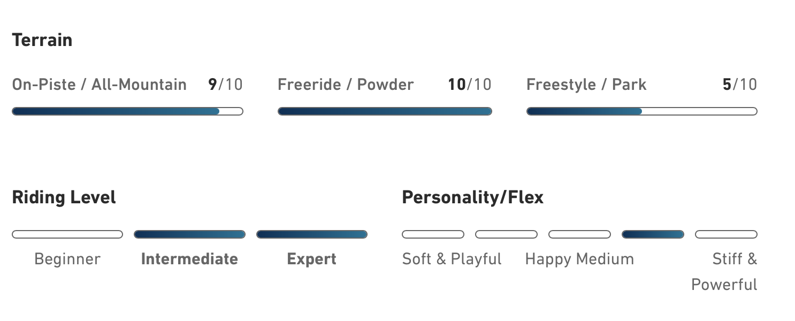Click the filled fourth flex segment

tap(653, 234)
